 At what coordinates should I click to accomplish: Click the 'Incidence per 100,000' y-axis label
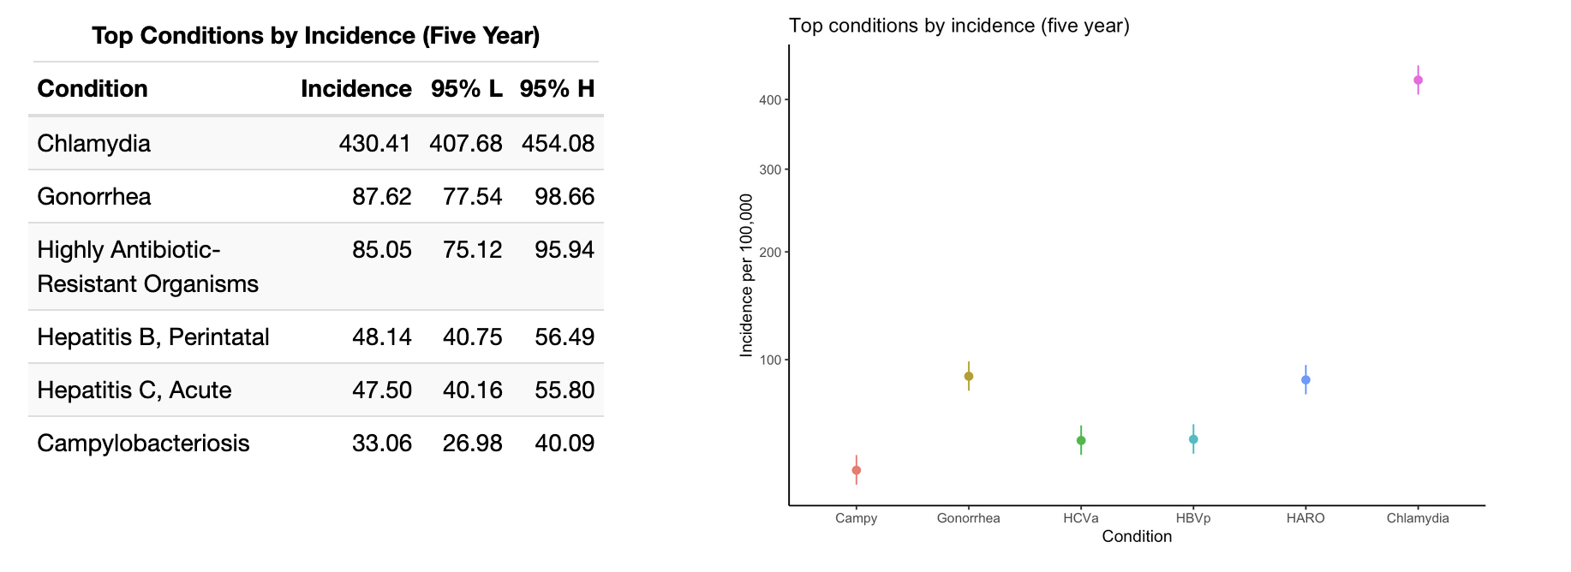(746, 275)
